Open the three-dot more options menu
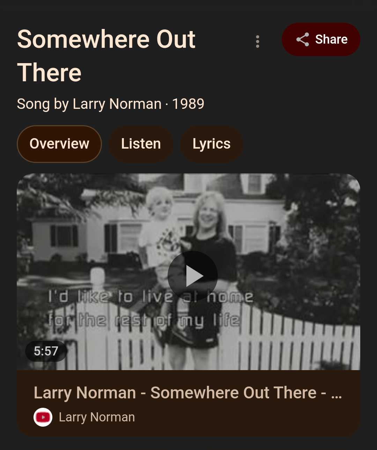 point(258,42)
